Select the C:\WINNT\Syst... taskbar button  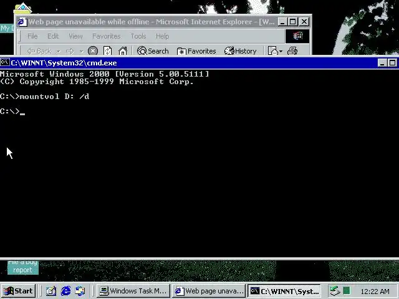[284, 291]
